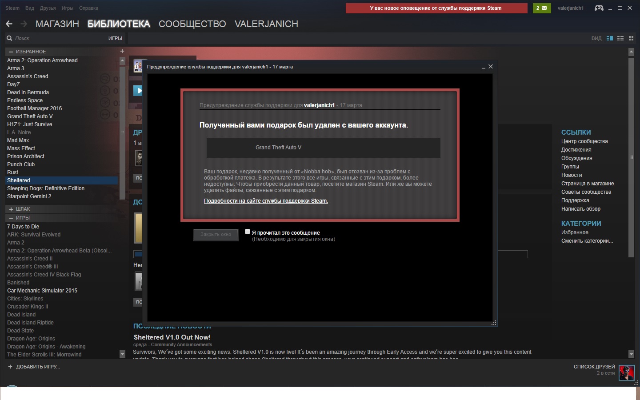Open Обсуждения link
640x400 pixels.
(x=576, y=158)
